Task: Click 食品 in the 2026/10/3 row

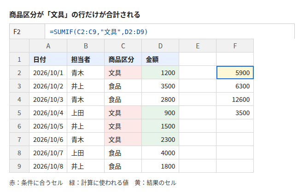Action: point(123,99)
